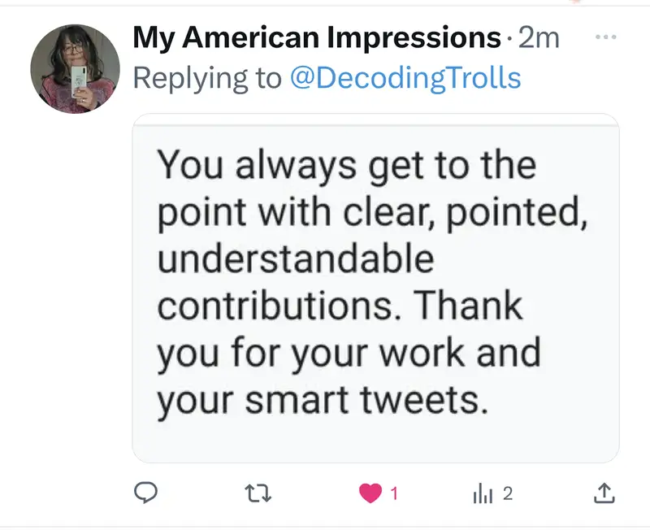Open the three-dot more options menu
Viewport: 650px width, 530px height.
606,37
